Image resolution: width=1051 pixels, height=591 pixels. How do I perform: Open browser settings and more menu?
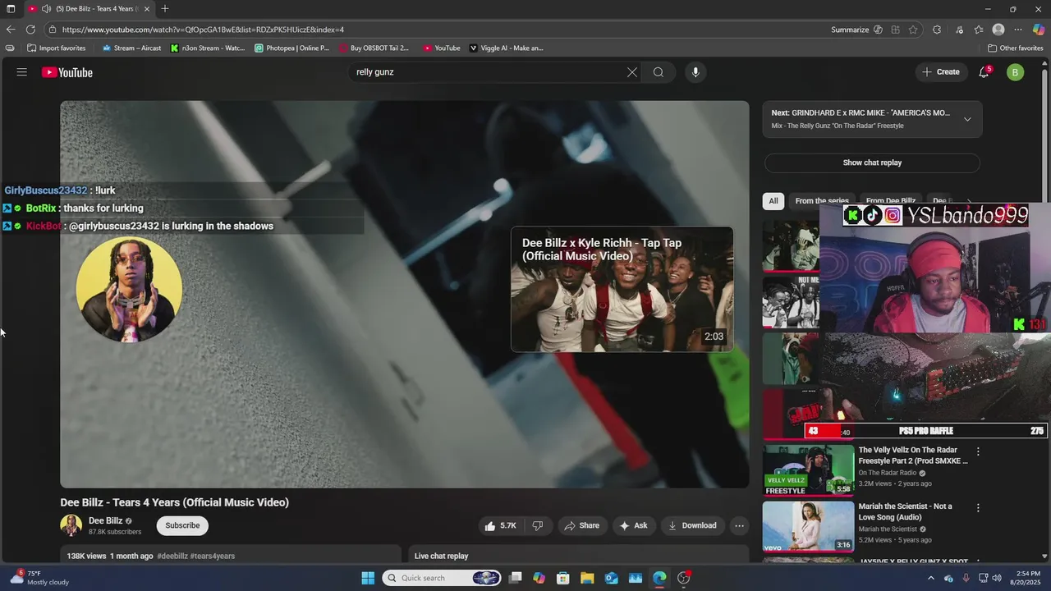pyautogui.click(x=1018, y=30)
